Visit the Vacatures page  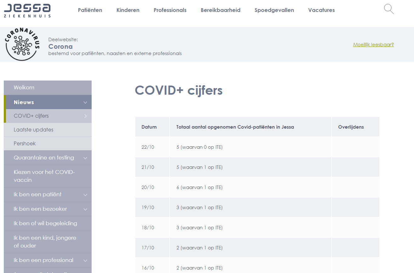[x=321, y=10]
